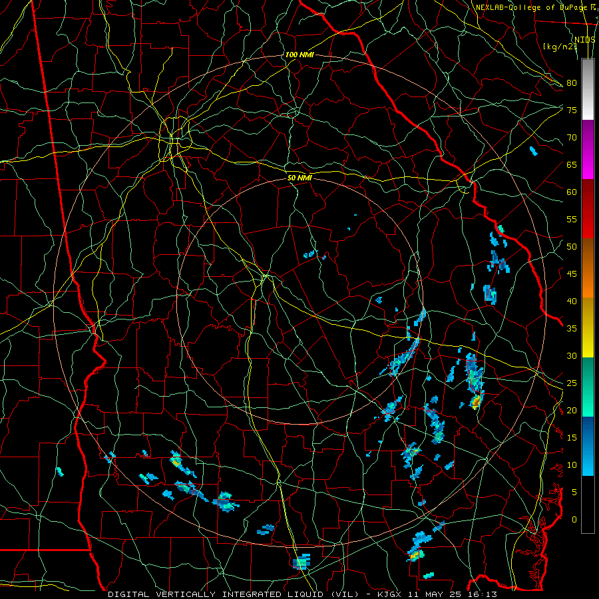Click the magenta segment of the color bar

click(x=588, y=165)
